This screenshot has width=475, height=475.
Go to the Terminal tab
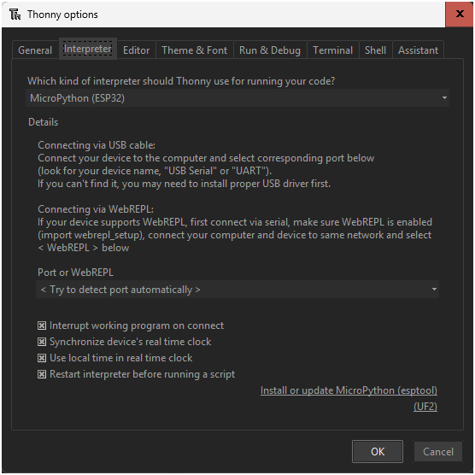click(333, 50)
